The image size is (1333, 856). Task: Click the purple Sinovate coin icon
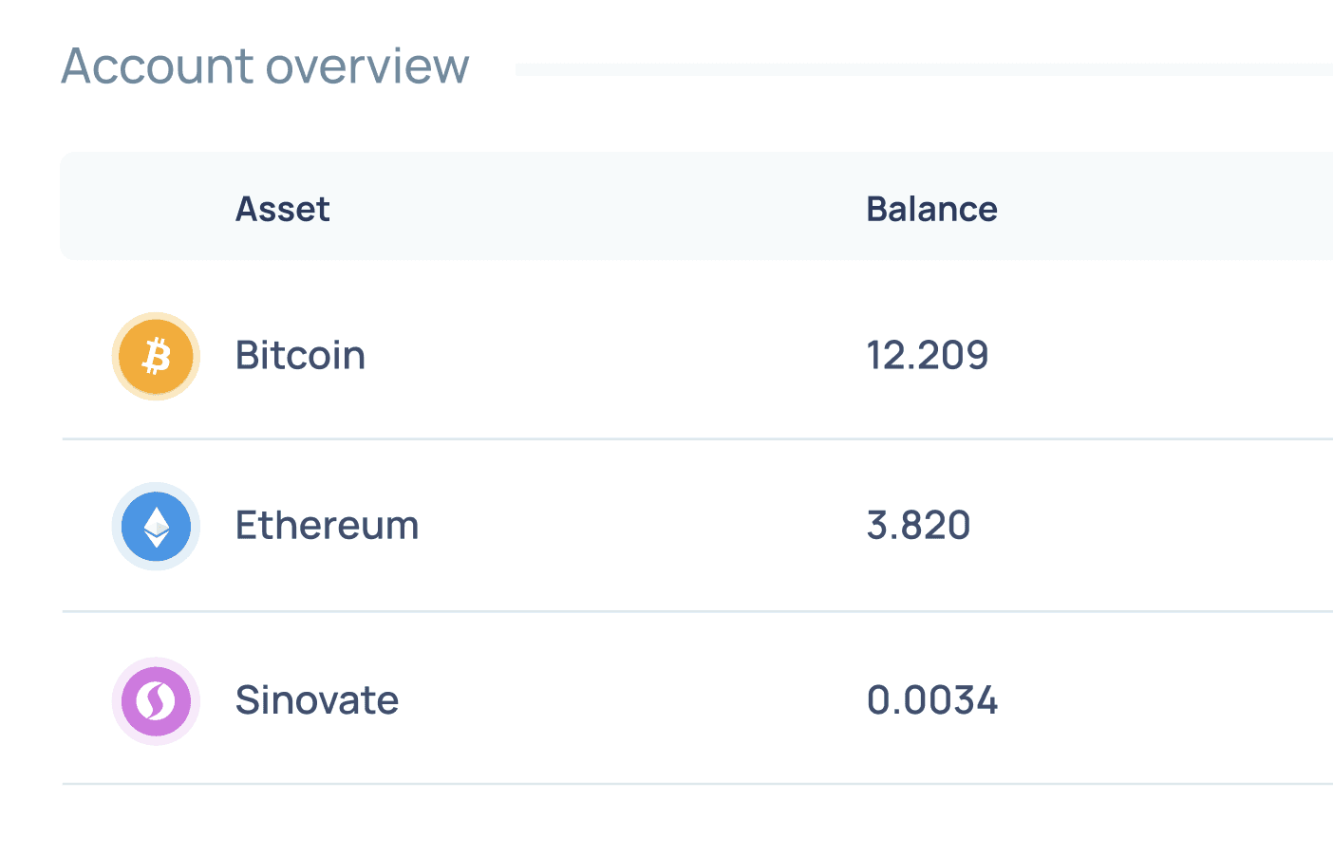pyautogui.click(x=156, y=701)
